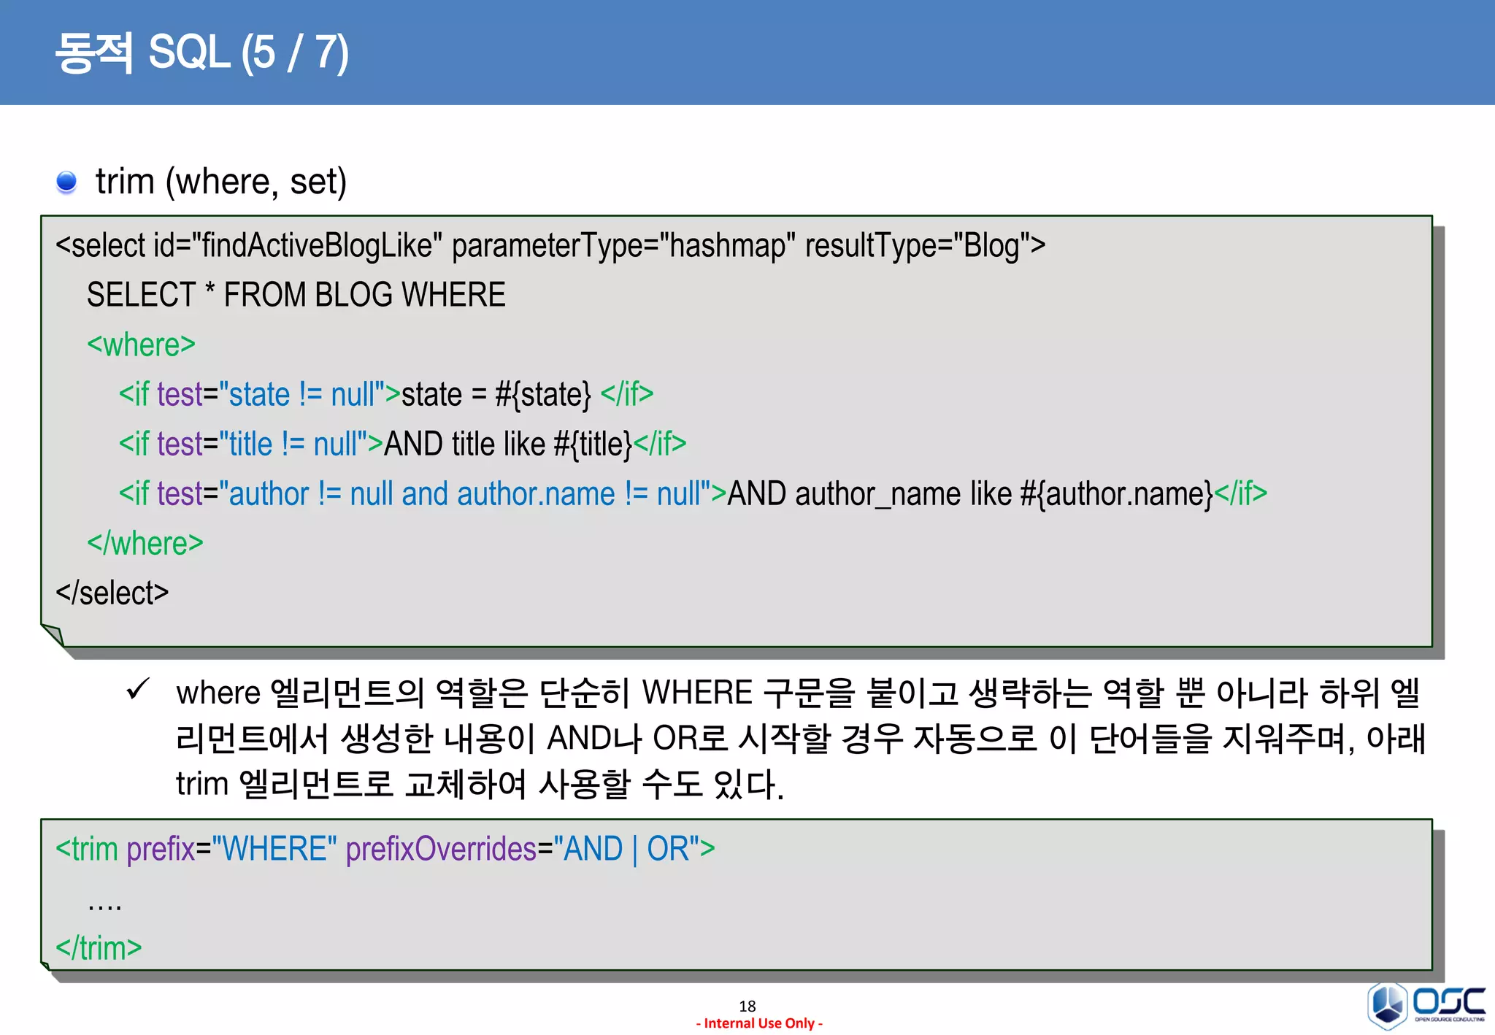Image resolution: width=1495 pixels, height=1035 pixels.
Task: Click the 'trim (where, set)' heading
Action: click(x=221, y=181)
